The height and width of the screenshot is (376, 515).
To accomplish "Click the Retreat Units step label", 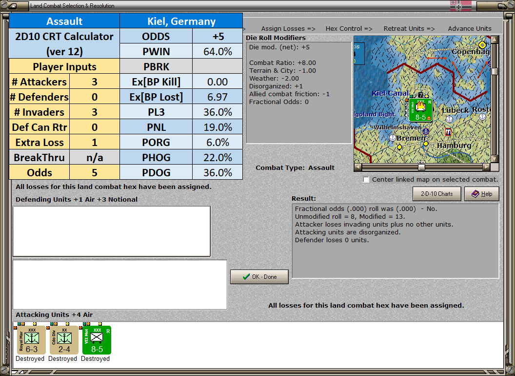I will tap(409, 29).
